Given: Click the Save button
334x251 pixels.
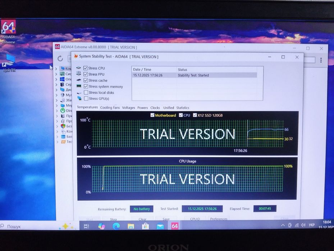Looking at the screenshot, I should [166, 219].
